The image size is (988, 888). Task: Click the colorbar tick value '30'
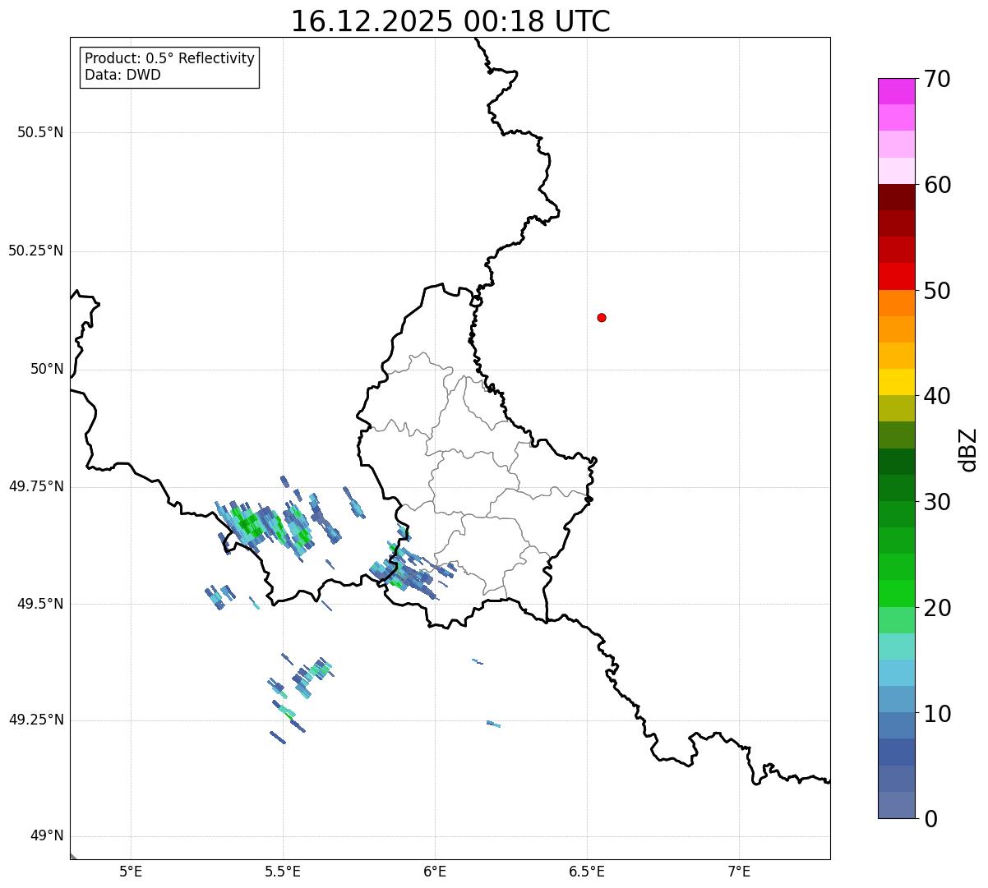(x=937, y=502)
